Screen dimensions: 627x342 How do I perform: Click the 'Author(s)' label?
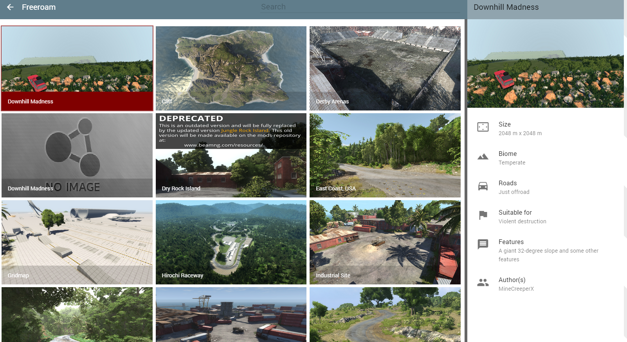coord(512,280)
